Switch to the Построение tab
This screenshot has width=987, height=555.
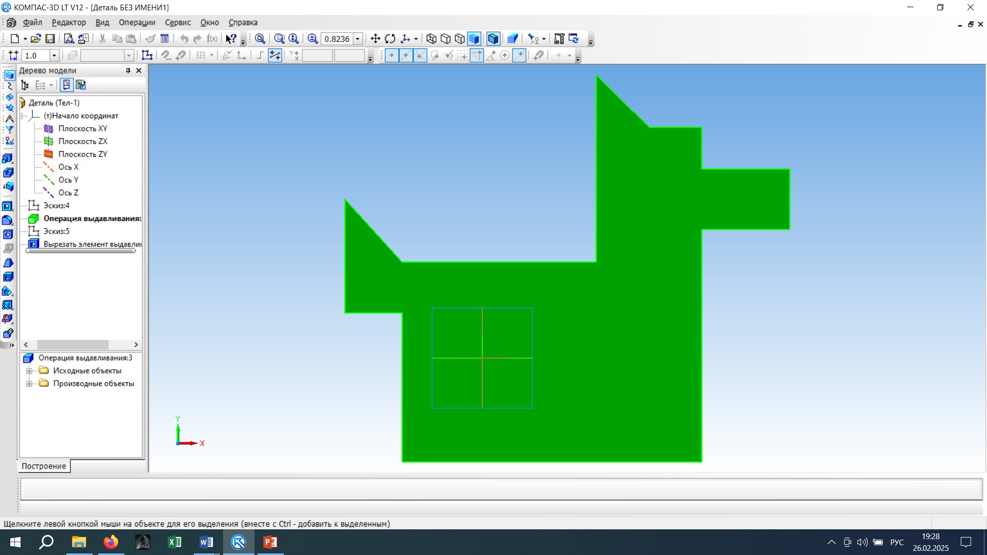pyautogui.click(x=44, y=466)
